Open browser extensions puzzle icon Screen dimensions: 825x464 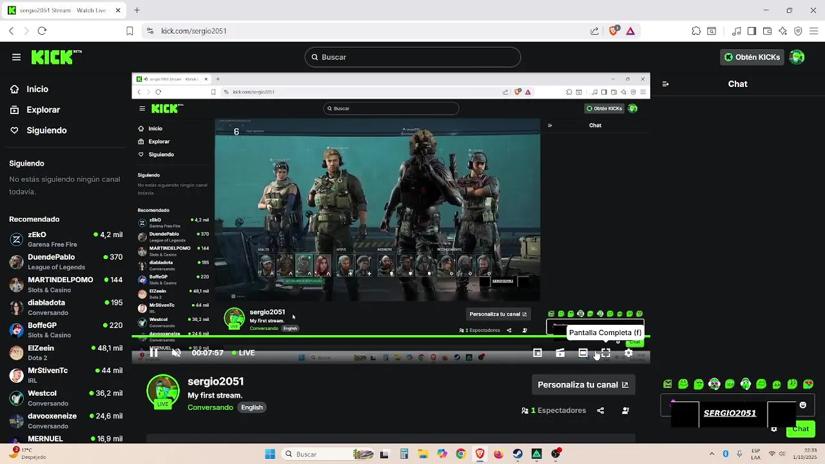click(x=696, y=31)
